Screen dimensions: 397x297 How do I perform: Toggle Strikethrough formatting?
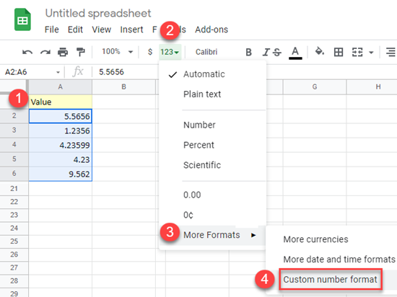(277, 52)
